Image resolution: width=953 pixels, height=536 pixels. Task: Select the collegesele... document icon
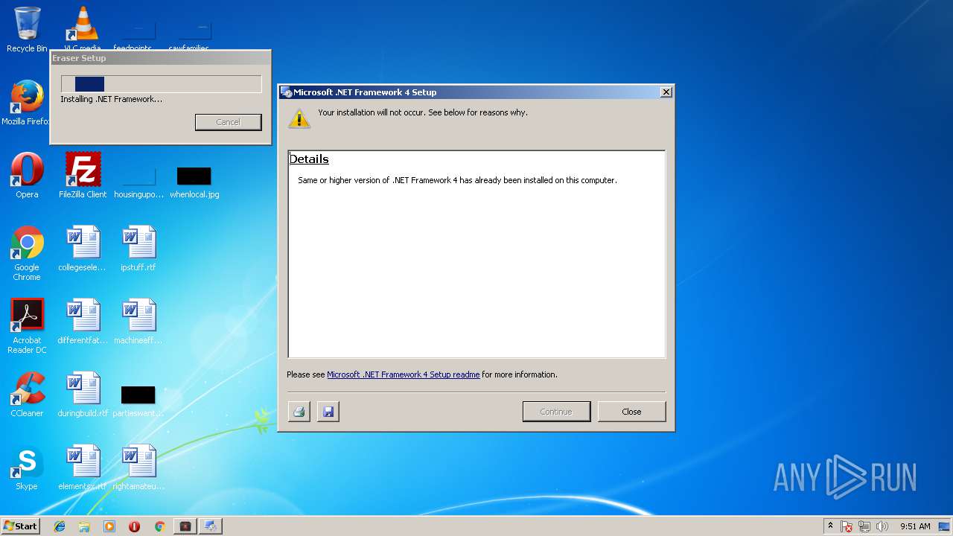[83, 249]
